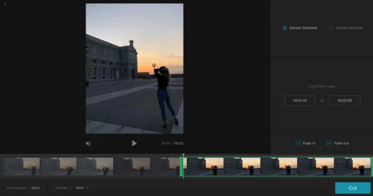Screen dimensions: 373x196
Task: Click the end time field showing 00:02.93
Action: pos(345,100)
